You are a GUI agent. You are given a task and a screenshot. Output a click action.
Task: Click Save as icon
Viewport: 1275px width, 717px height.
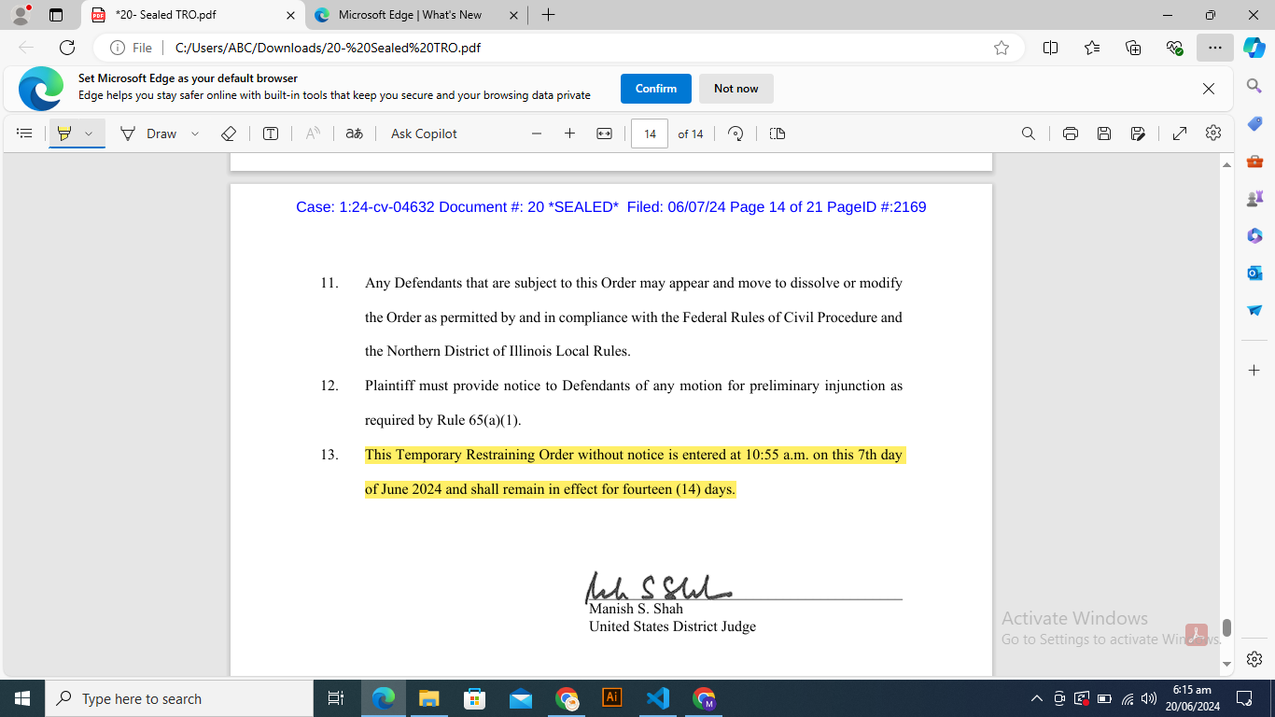(1138, 134)
